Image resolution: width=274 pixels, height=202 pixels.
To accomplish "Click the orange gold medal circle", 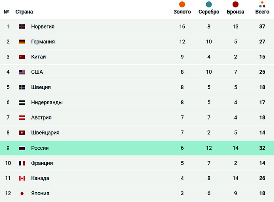I will point(182,5).
